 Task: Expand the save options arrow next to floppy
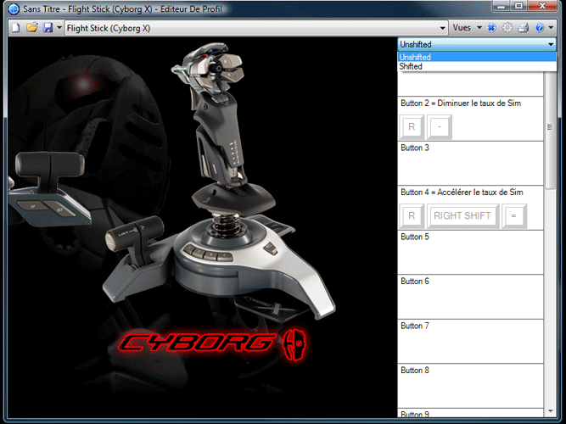(59, 27)
